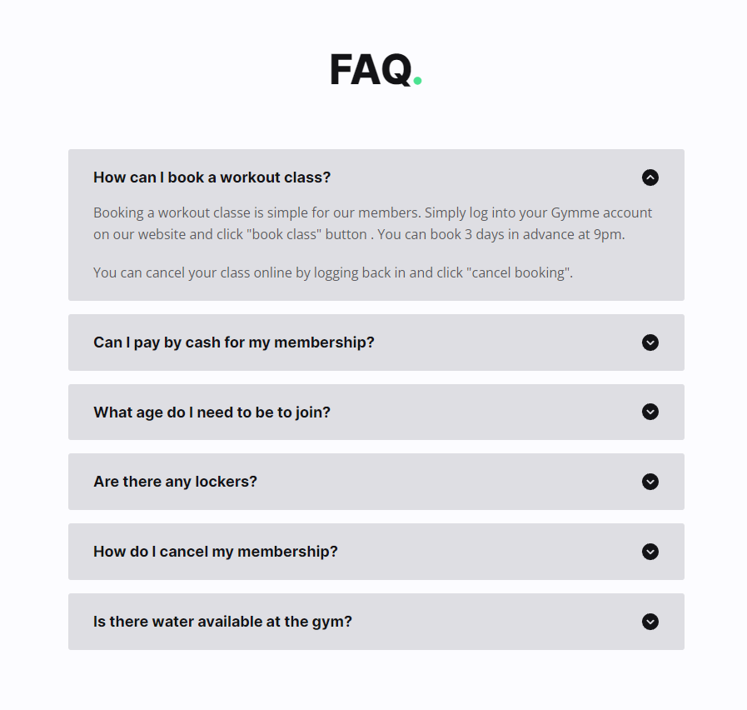Collapse 'How can I book a workout class?' heading
The height and width of the screenshot is (710, 747).
(x=212, y=177)
